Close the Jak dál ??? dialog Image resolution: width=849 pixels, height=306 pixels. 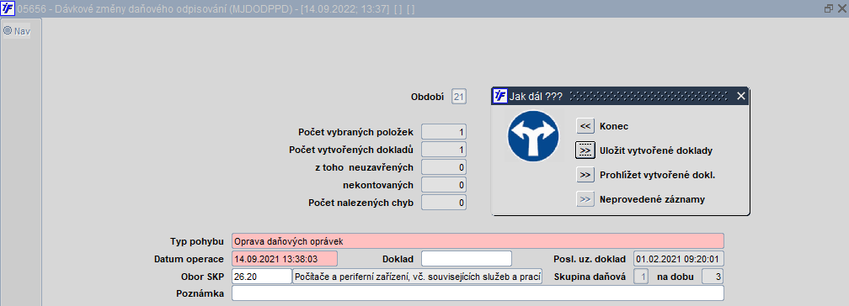coord(741,96)
